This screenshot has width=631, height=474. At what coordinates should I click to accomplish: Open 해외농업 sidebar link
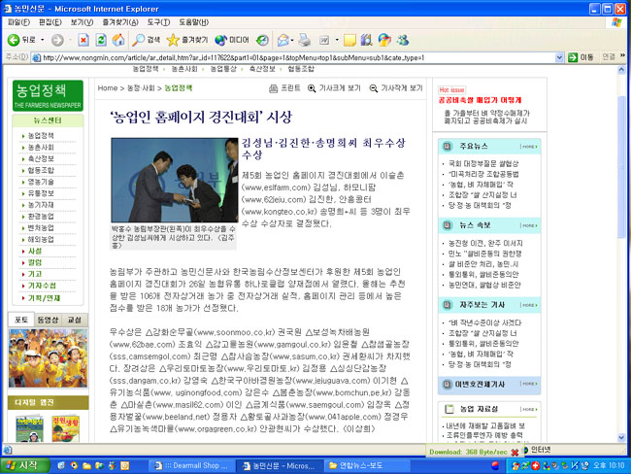point(41,239)
